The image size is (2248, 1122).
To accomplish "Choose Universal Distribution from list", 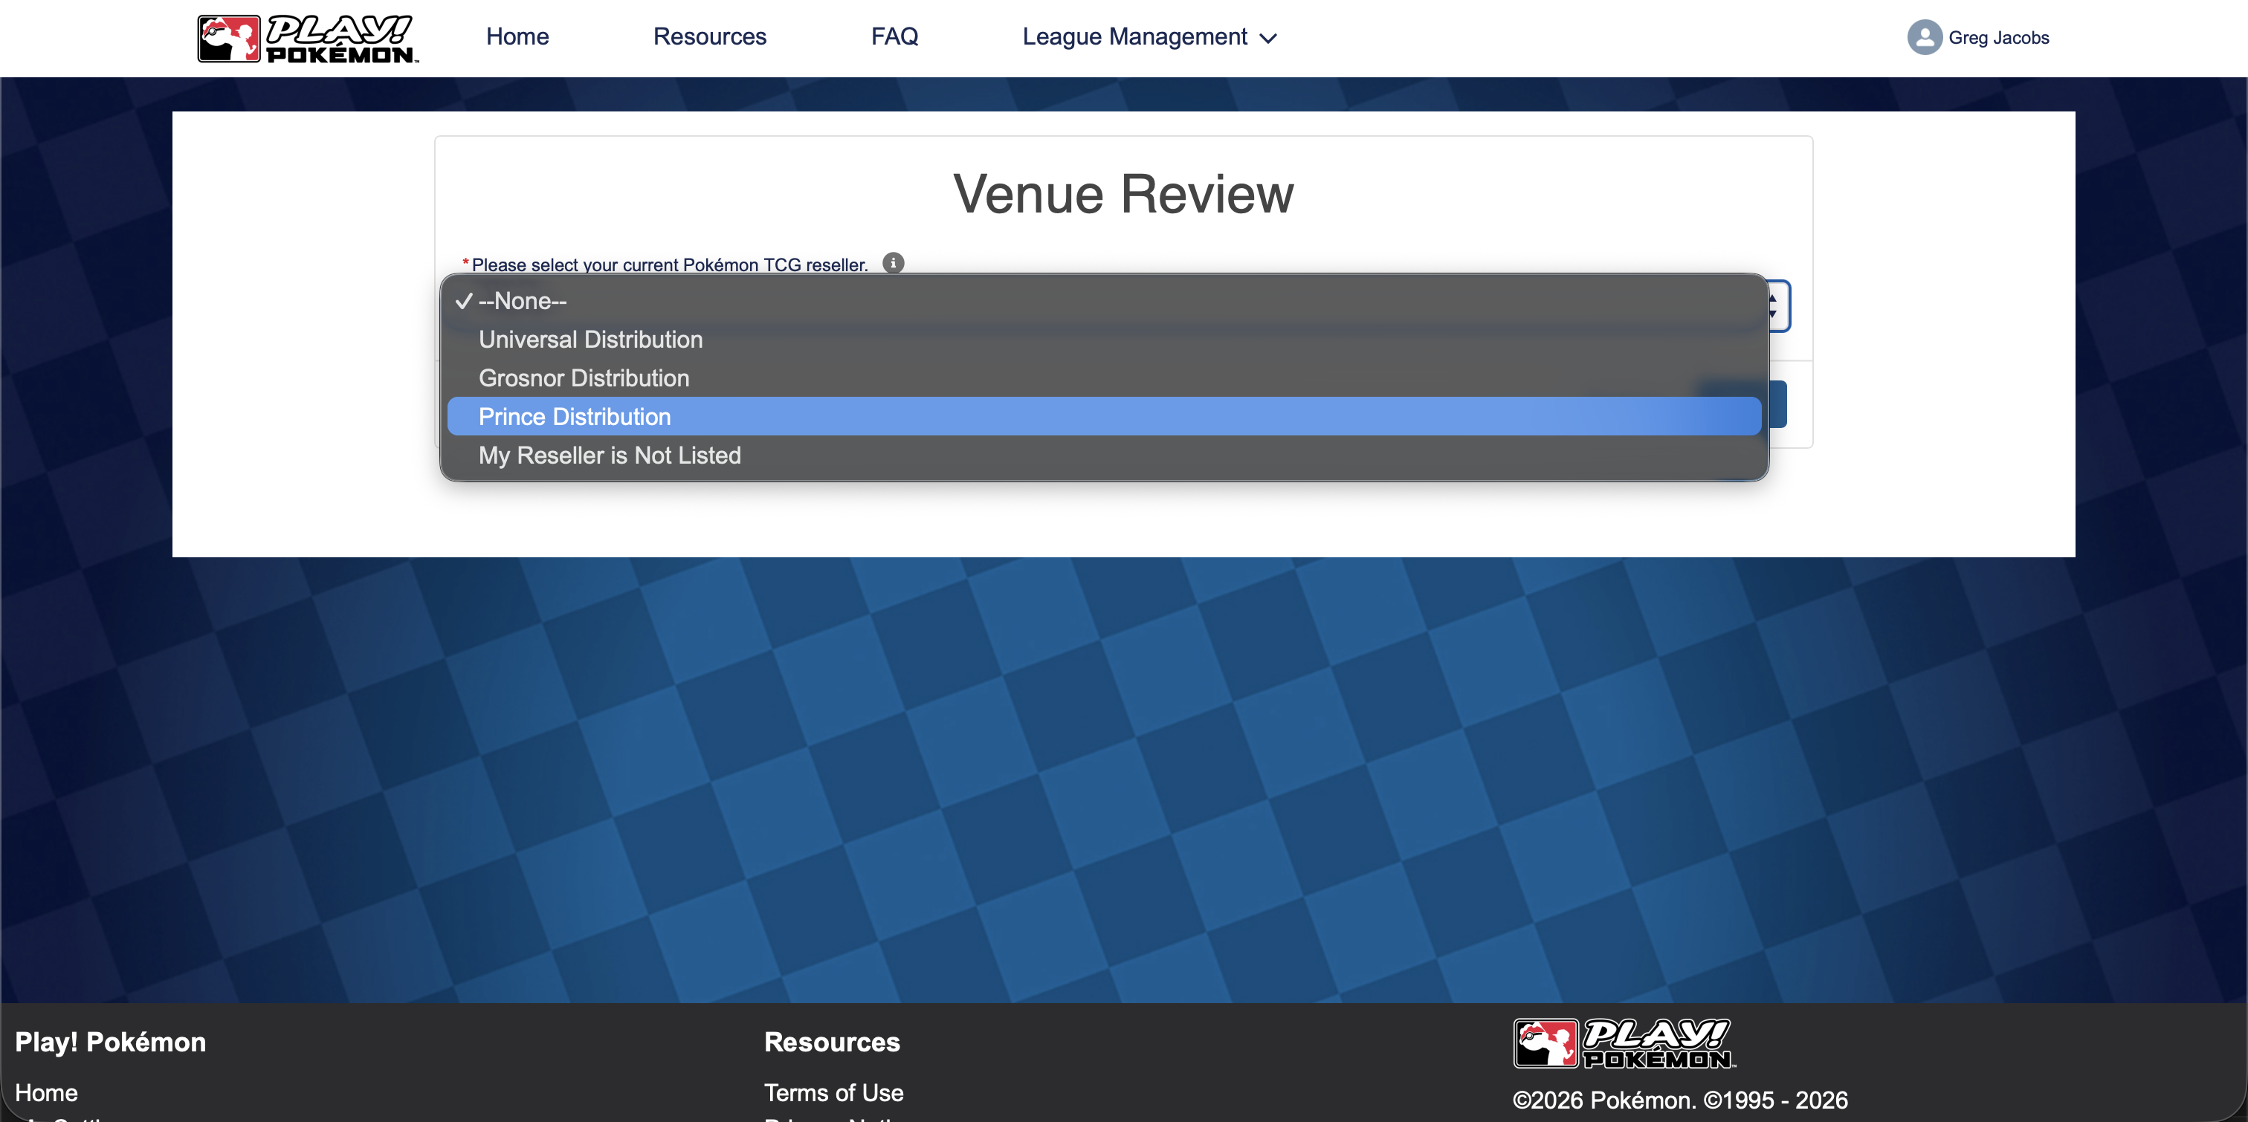I will pyautogui.click(x=590, y=340).
